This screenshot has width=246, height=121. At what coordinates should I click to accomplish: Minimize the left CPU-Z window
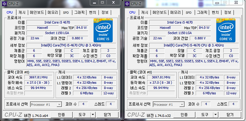94,2
